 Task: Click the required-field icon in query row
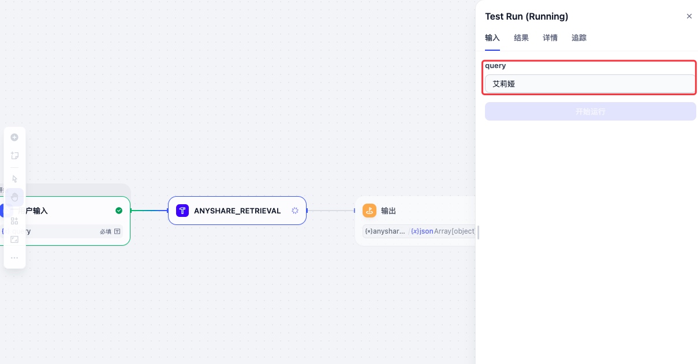(x=117, y=231)
